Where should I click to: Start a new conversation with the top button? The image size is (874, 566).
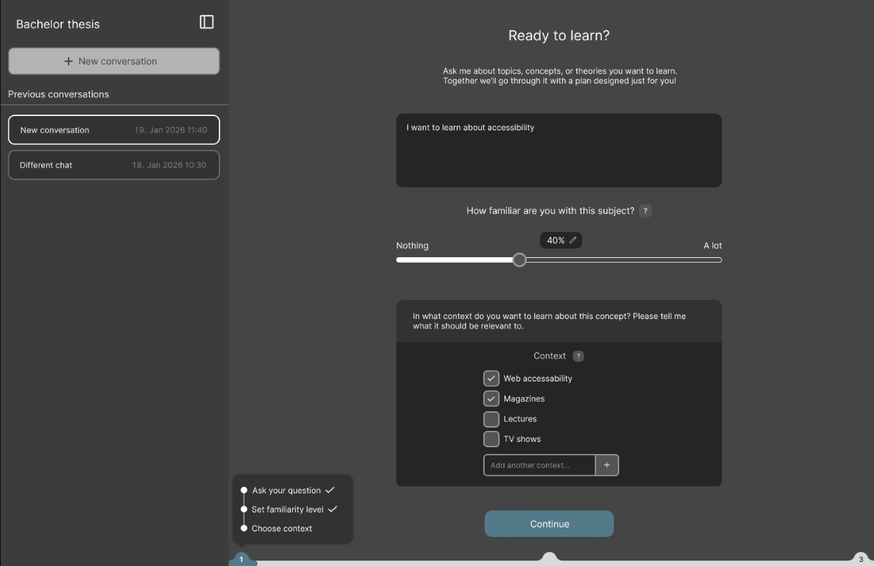point(113,61)
